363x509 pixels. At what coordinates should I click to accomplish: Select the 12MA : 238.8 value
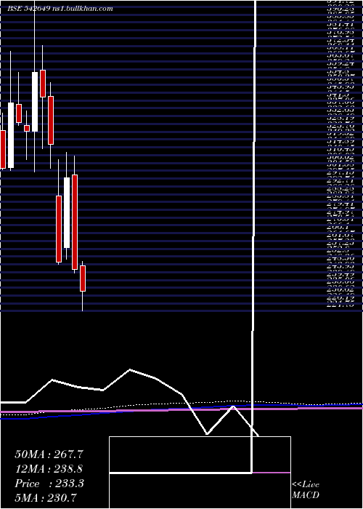click(49, 469)
